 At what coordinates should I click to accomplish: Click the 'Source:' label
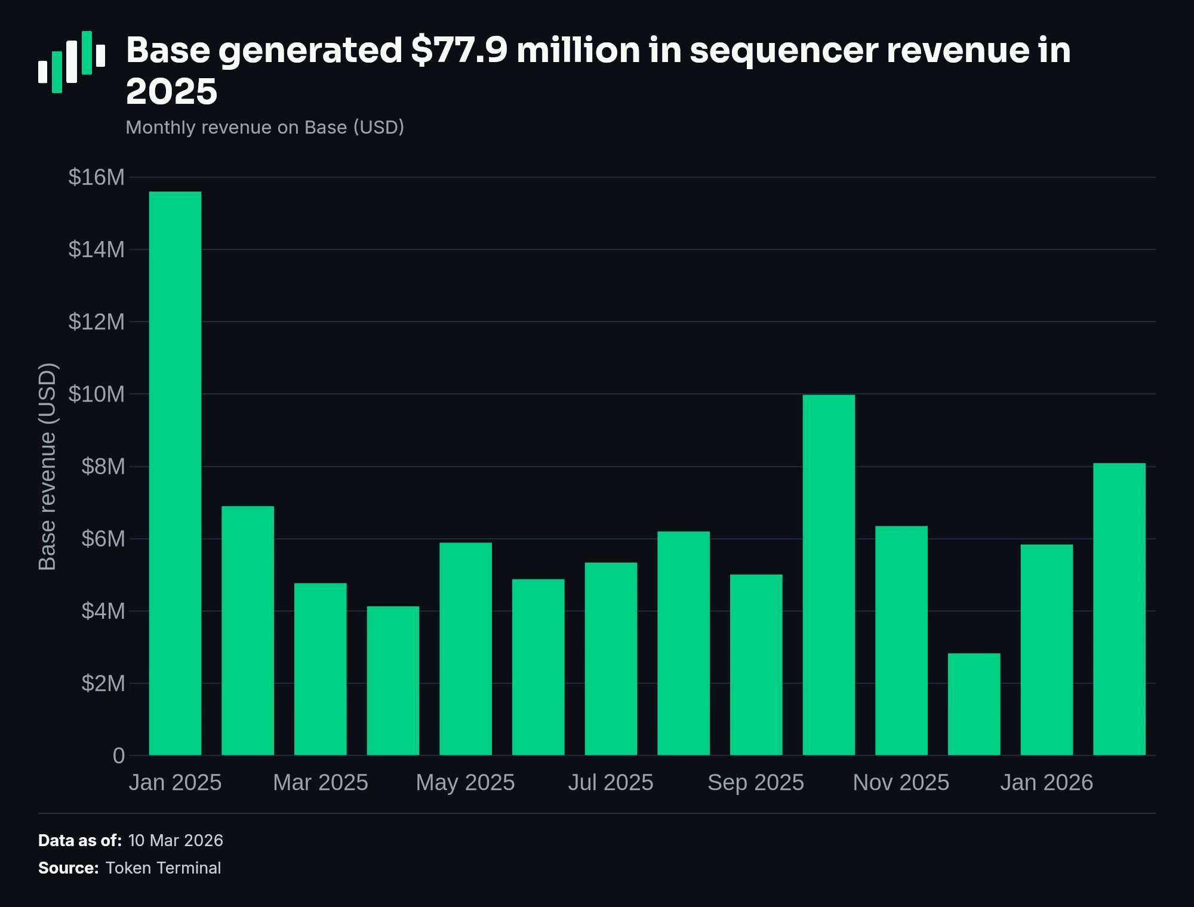[x=69, y=868]
